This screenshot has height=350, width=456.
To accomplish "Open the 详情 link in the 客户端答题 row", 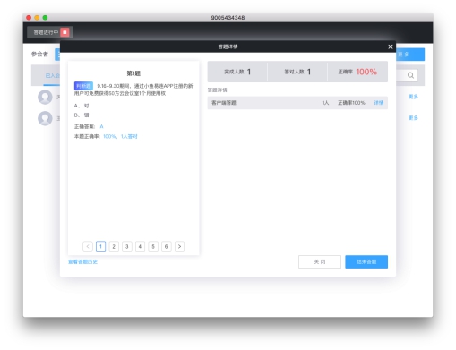I will [379, 103].
